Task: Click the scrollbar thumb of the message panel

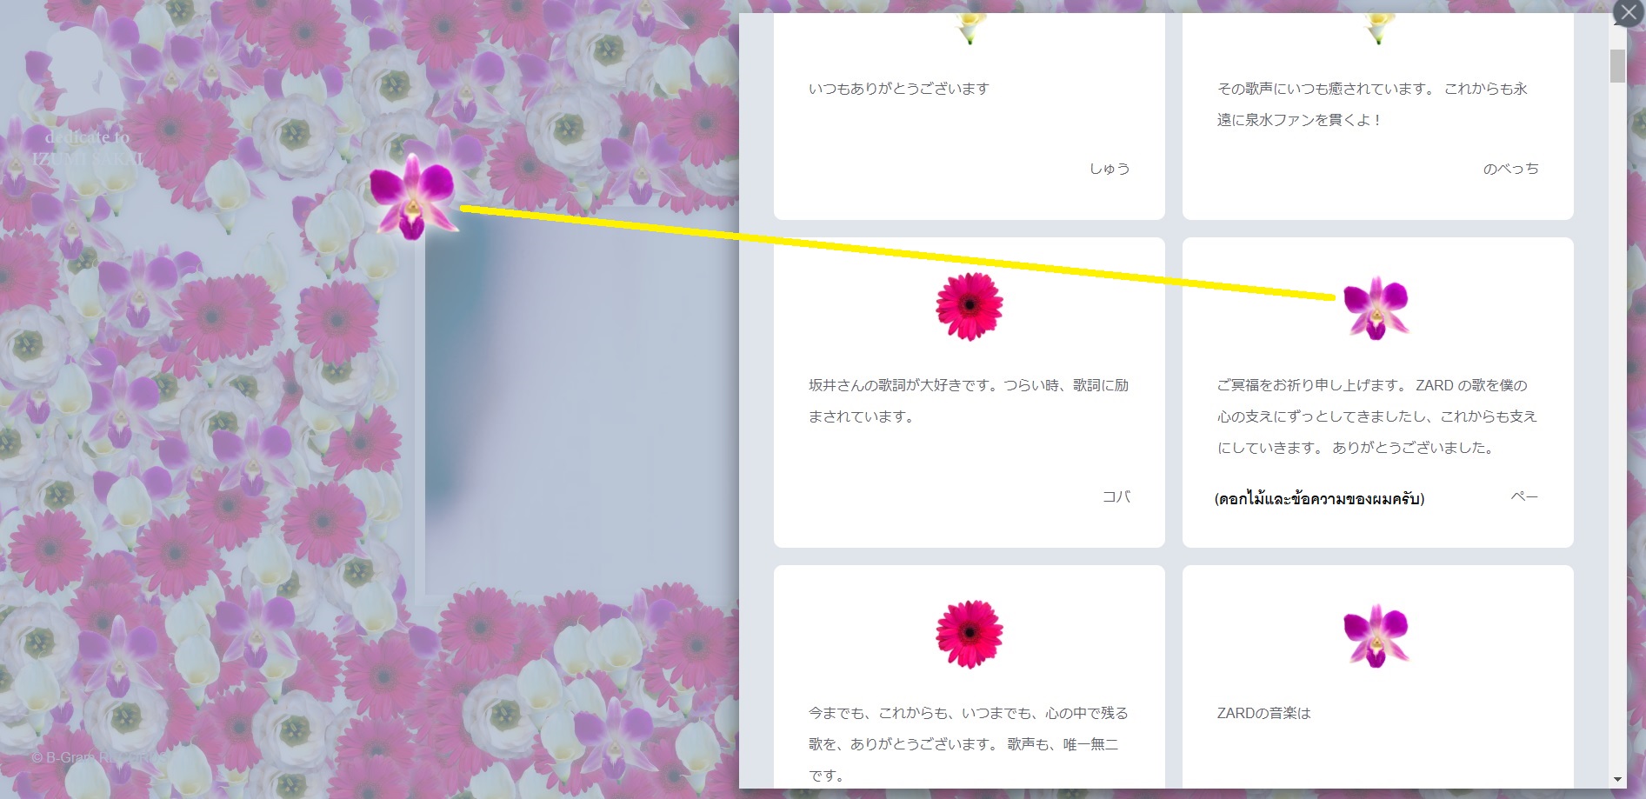Action: point(1617,66)
